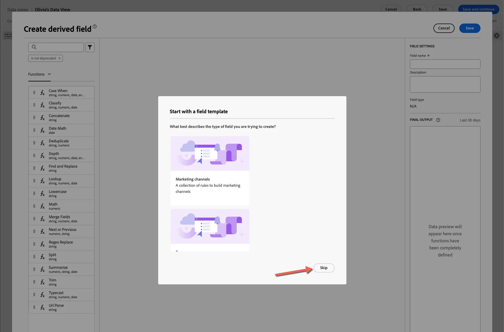Select the Marketing channels template card
Screen dimensions: 504x332
pos(210,171)
